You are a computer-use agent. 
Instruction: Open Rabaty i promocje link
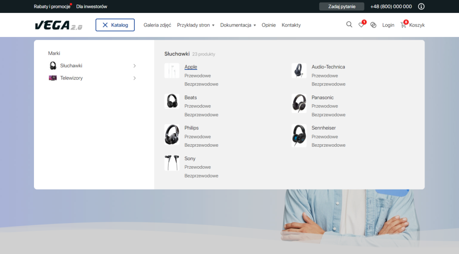tap(52, 6)
